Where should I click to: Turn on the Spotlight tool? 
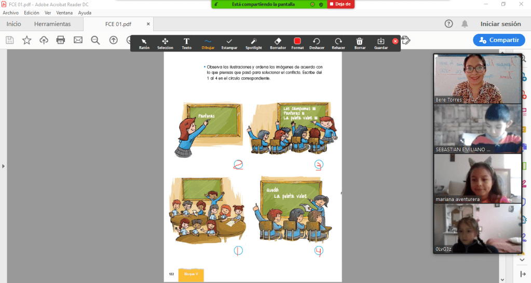[254, 44]
